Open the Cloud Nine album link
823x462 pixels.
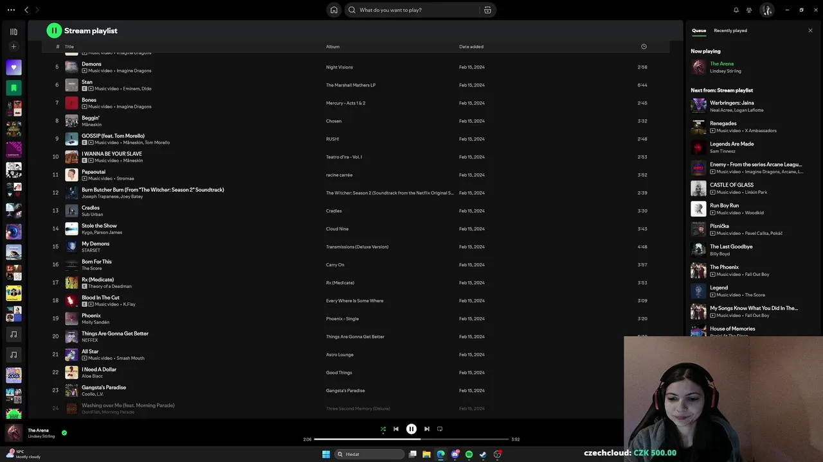pos(337,228)
